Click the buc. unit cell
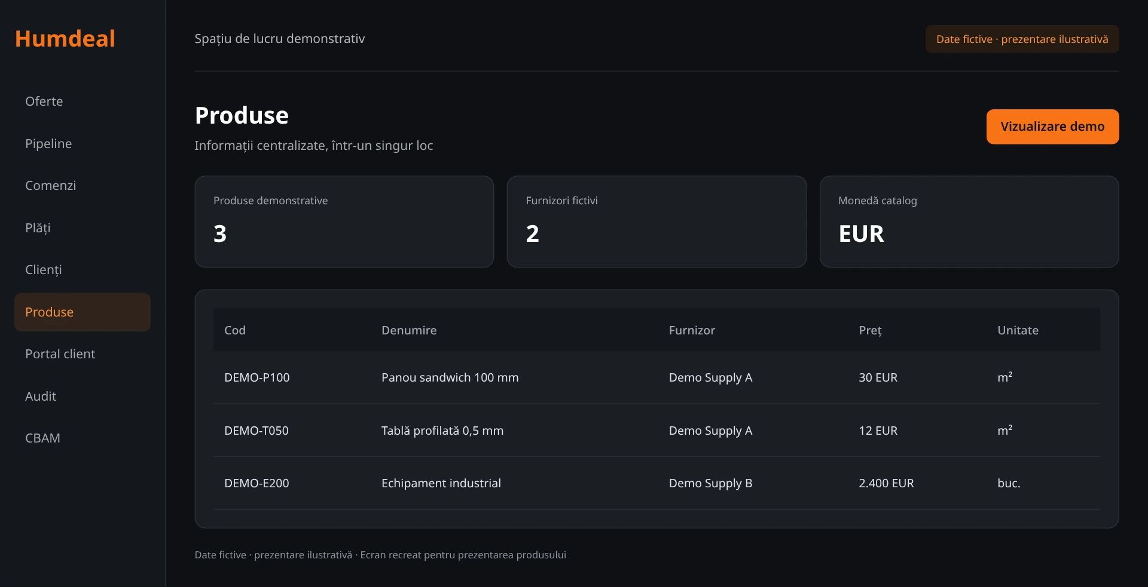Image resolution: width=1148 pixels, height=587 pixels. 1009,483
